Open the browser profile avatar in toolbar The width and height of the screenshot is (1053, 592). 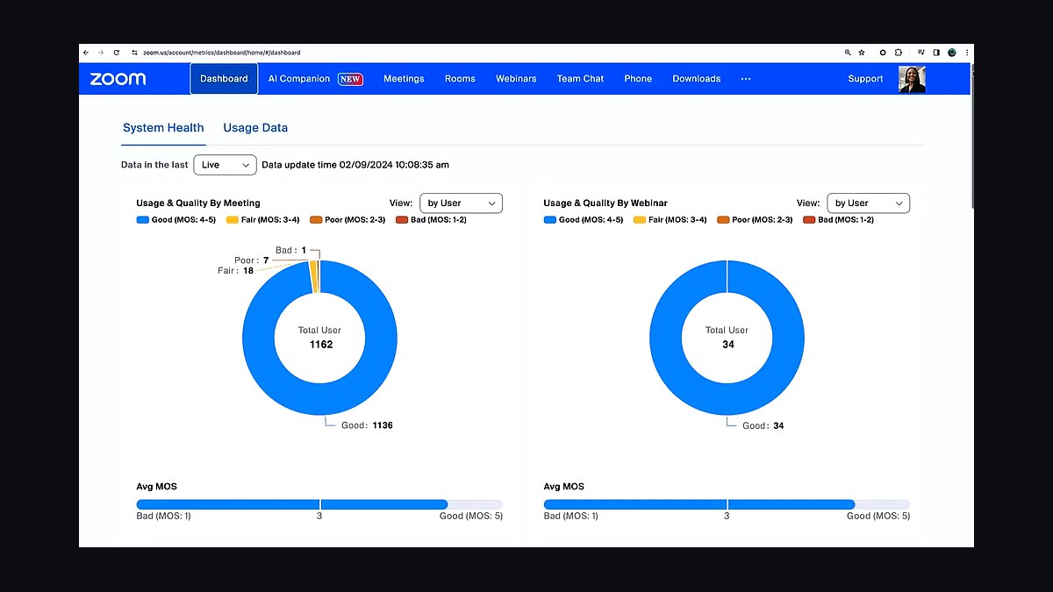point(951,53)
